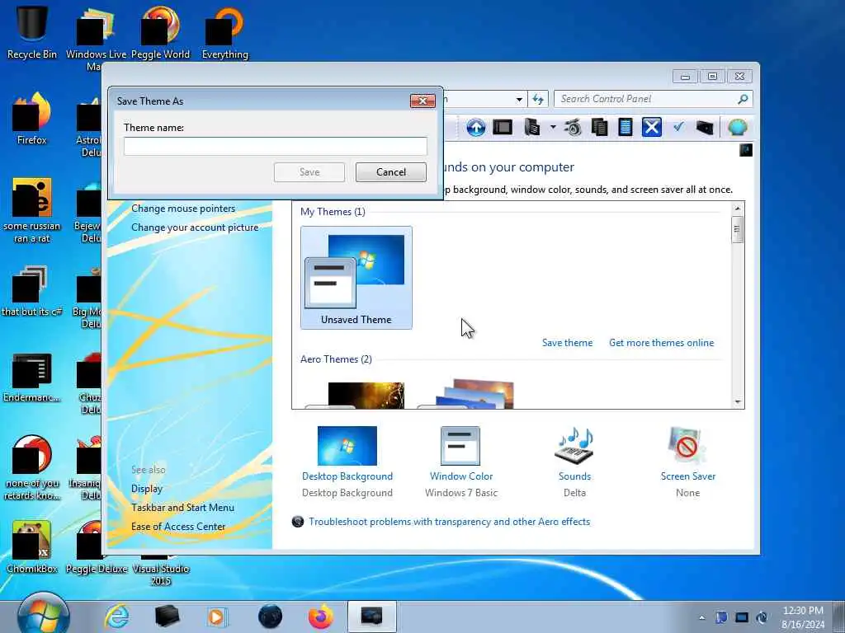Select Everything desktop shortcut
The width and height of the screenshot is (845, 633).
224,31
